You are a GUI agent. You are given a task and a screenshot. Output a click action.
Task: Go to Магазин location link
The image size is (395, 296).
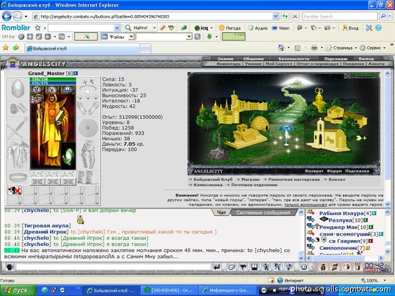tap(250, 180)
